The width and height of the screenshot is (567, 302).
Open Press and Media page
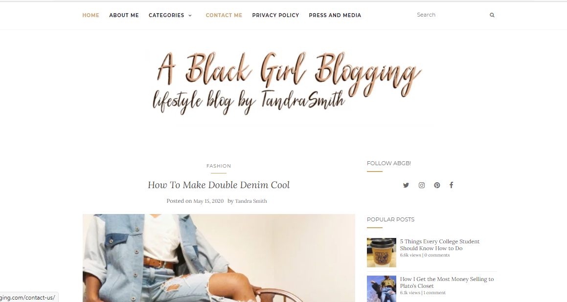[x=335, y=15]
